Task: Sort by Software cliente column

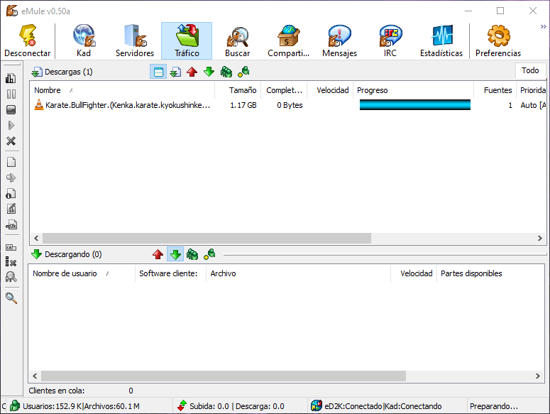Action: point(170,273)
